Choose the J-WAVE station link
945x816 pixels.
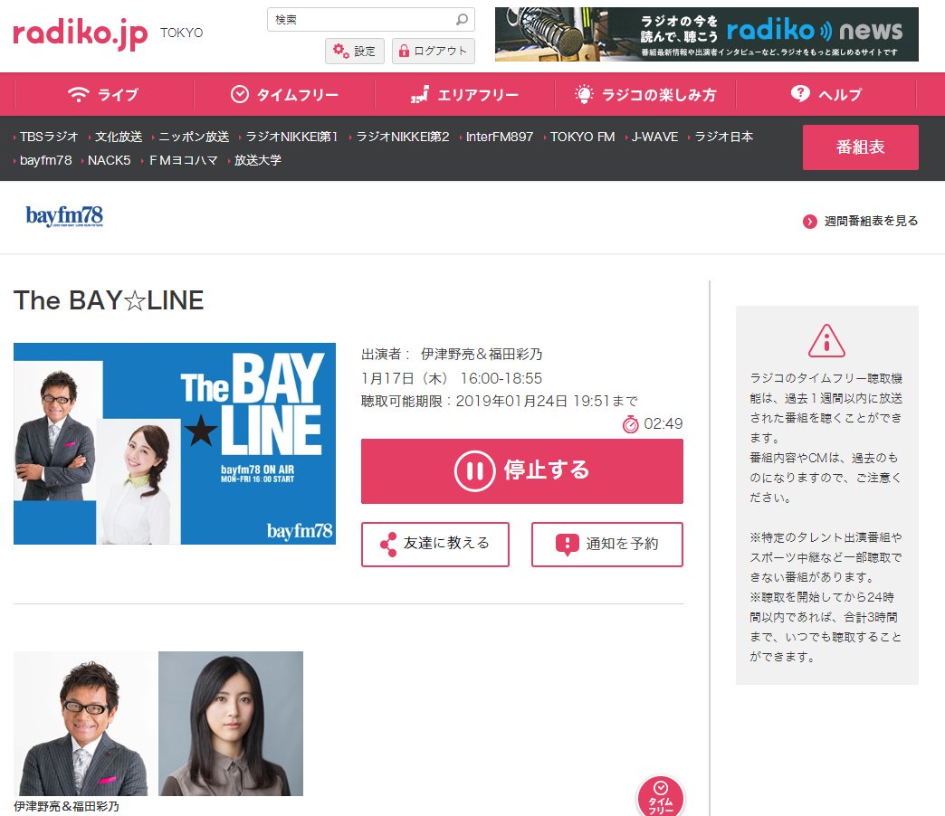point(654,137)
